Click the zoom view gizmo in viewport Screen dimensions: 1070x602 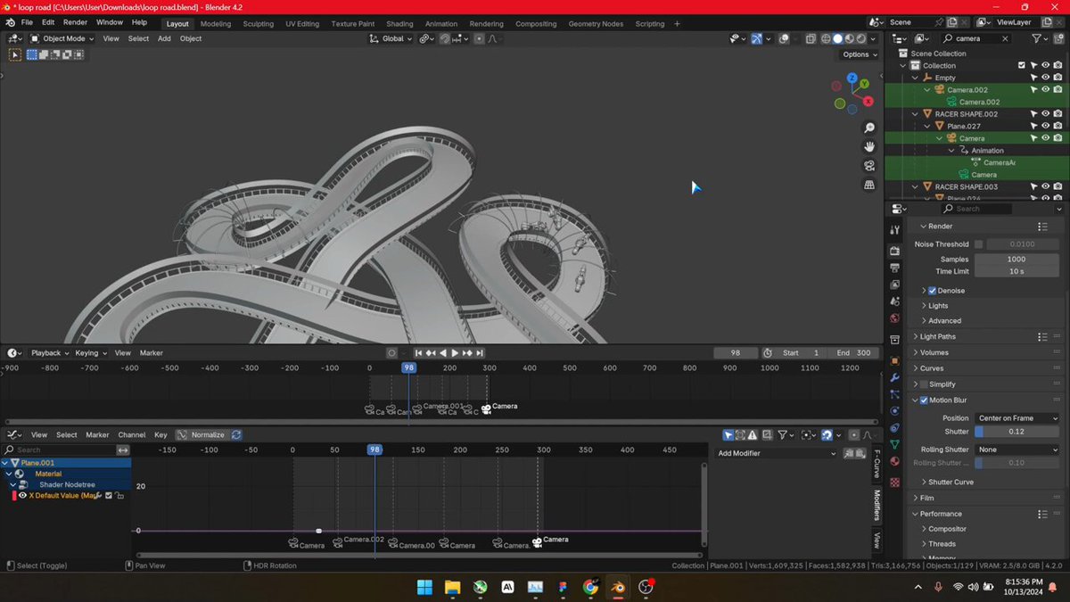pos(869,128)
